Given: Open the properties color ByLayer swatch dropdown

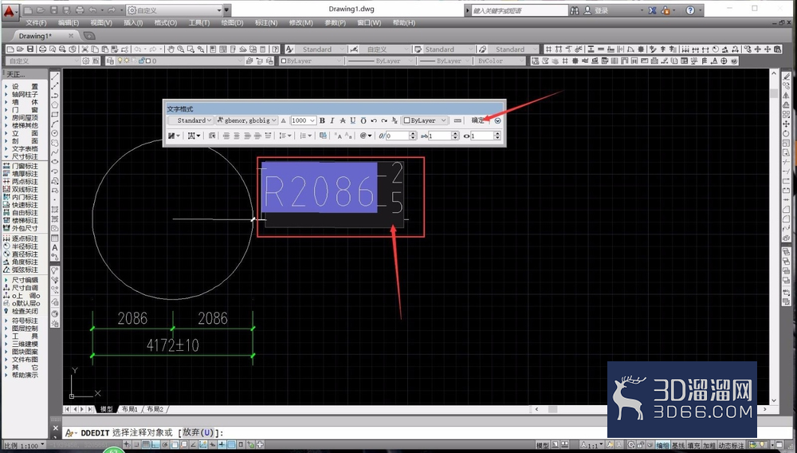Looking at the screenshot, I should [311, 61].
